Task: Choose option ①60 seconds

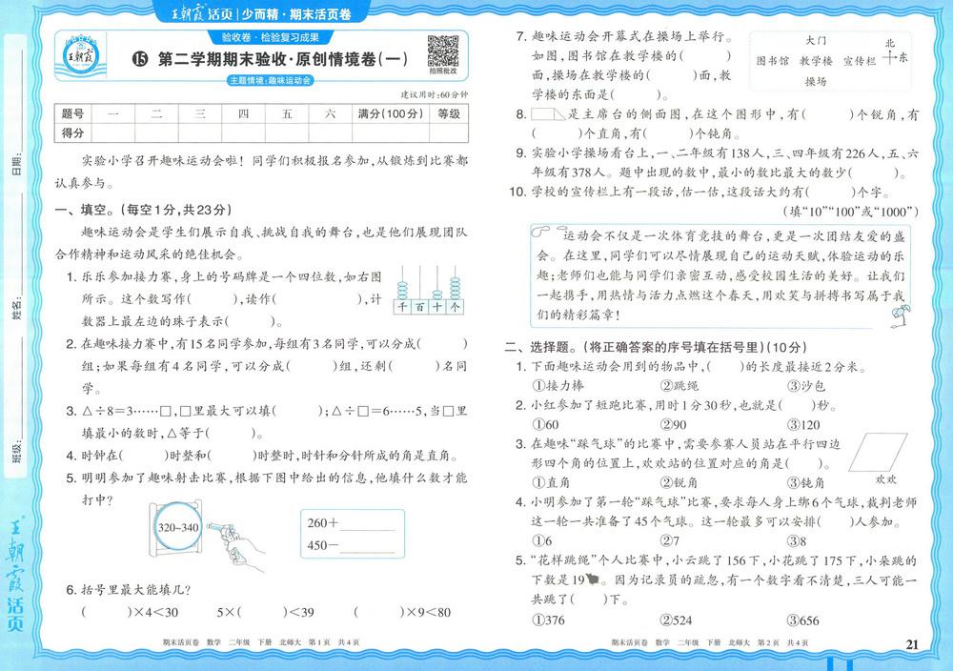Action: [545, 425]
